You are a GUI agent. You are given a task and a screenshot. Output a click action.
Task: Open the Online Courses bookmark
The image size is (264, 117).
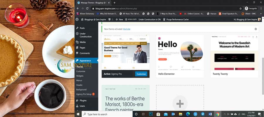click(x=194, y=14)
